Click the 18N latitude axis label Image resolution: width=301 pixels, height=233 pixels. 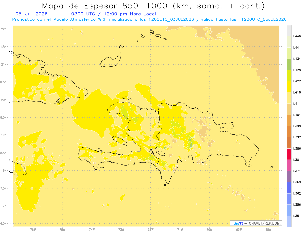point(4,171)
